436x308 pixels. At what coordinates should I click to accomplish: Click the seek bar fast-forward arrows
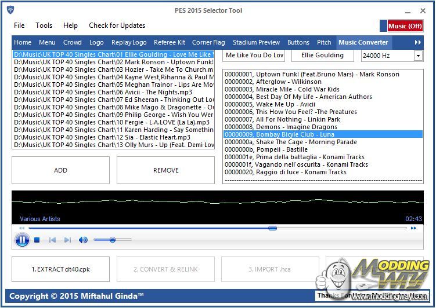coord(413,228)
